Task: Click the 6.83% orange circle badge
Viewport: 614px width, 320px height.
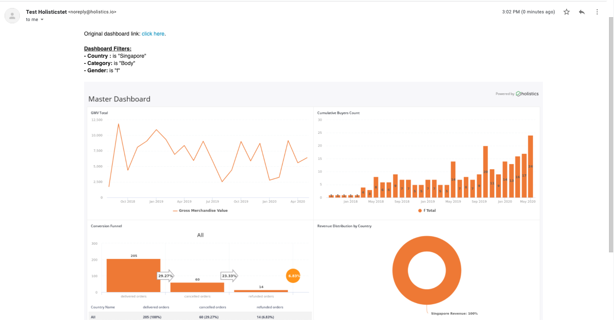Action: [x=293, y=276]
